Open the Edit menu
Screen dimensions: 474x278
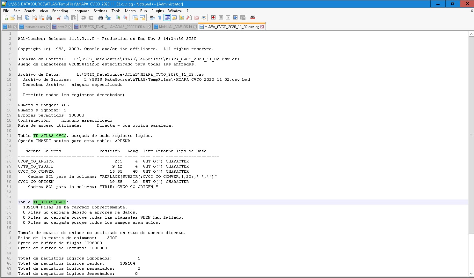tap(17, 11)
